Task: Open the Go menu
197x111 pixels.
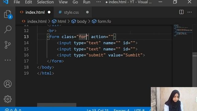Action: (75, 2)
